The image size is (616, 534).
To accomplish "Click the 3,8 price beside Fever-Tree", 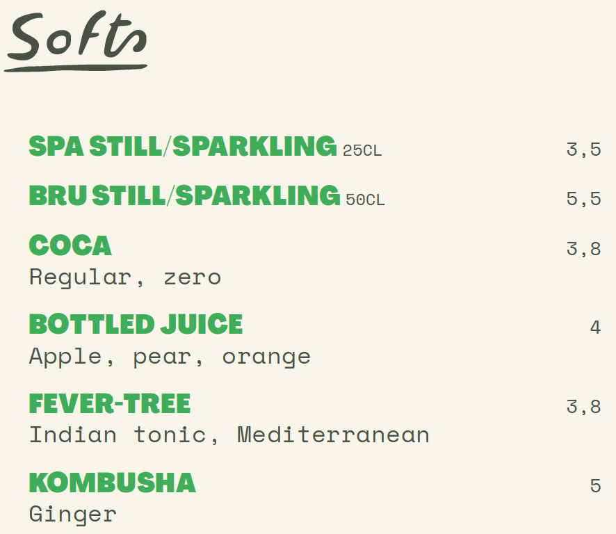I will (x=583, y=407).
